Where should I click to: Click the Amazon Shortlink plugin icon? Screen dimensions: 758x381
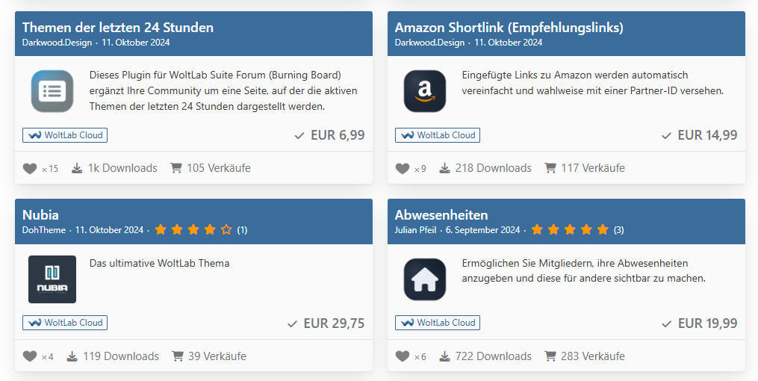425,91
